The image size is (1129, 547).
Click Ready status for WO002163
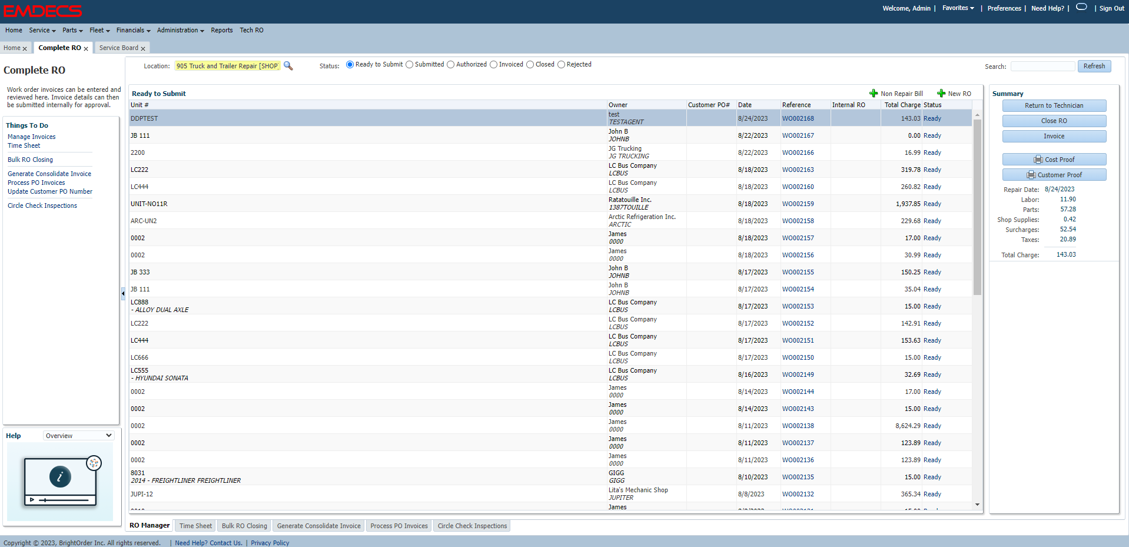(x=932, y=170)
